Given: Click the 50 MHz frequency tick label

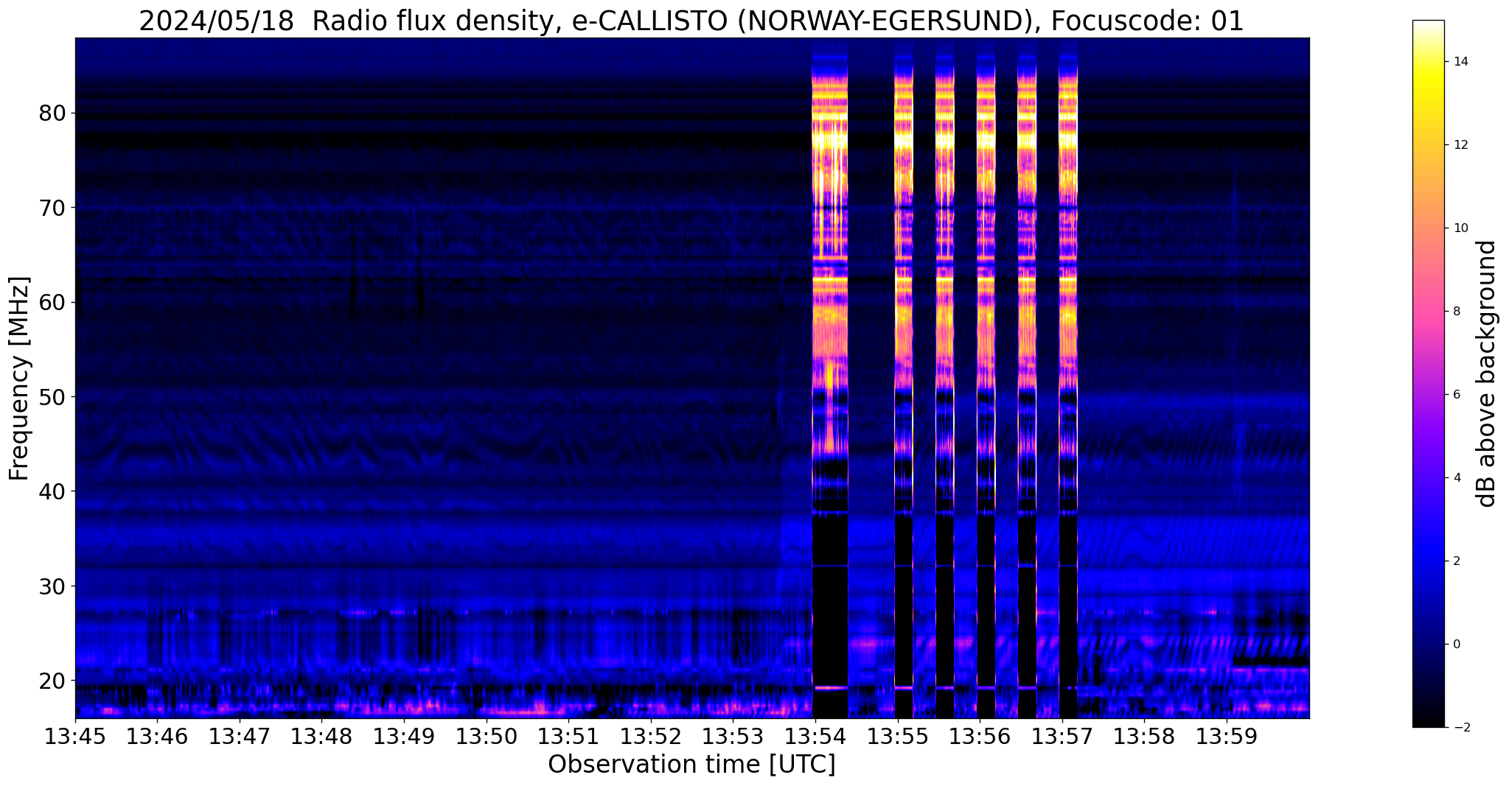Looking at the screenshot, I should [x=52, y=397].
